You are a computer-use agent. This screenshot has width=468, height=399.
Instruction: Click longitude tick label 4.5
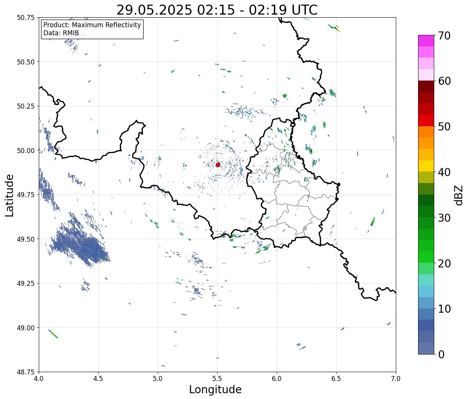(98, 379)
